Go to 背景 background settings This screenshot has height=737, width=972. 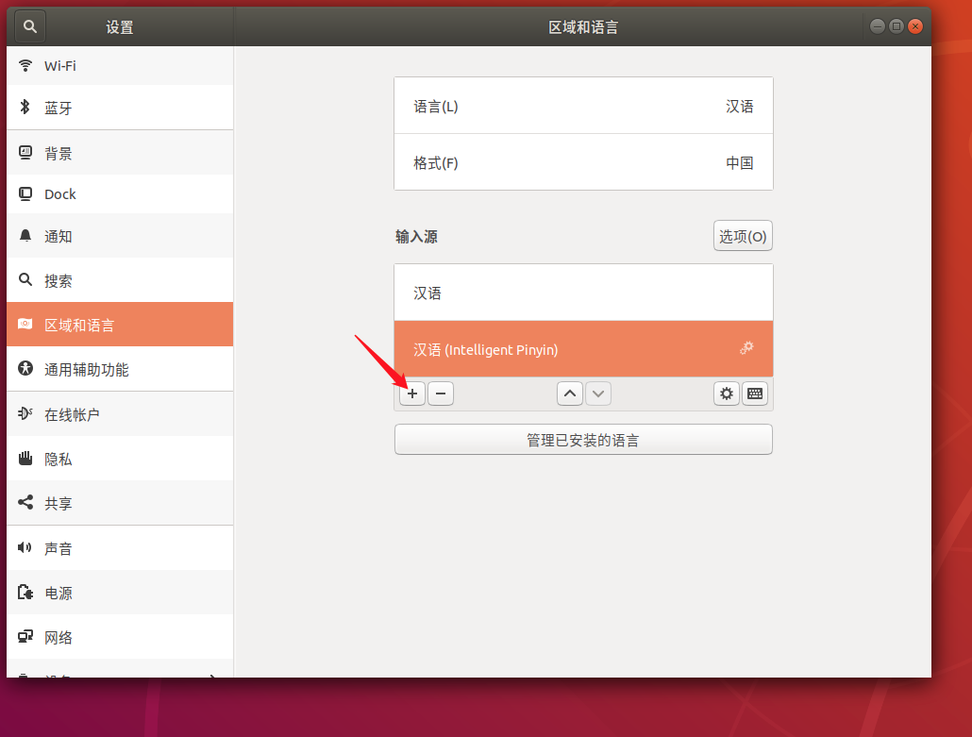[120, 153]
